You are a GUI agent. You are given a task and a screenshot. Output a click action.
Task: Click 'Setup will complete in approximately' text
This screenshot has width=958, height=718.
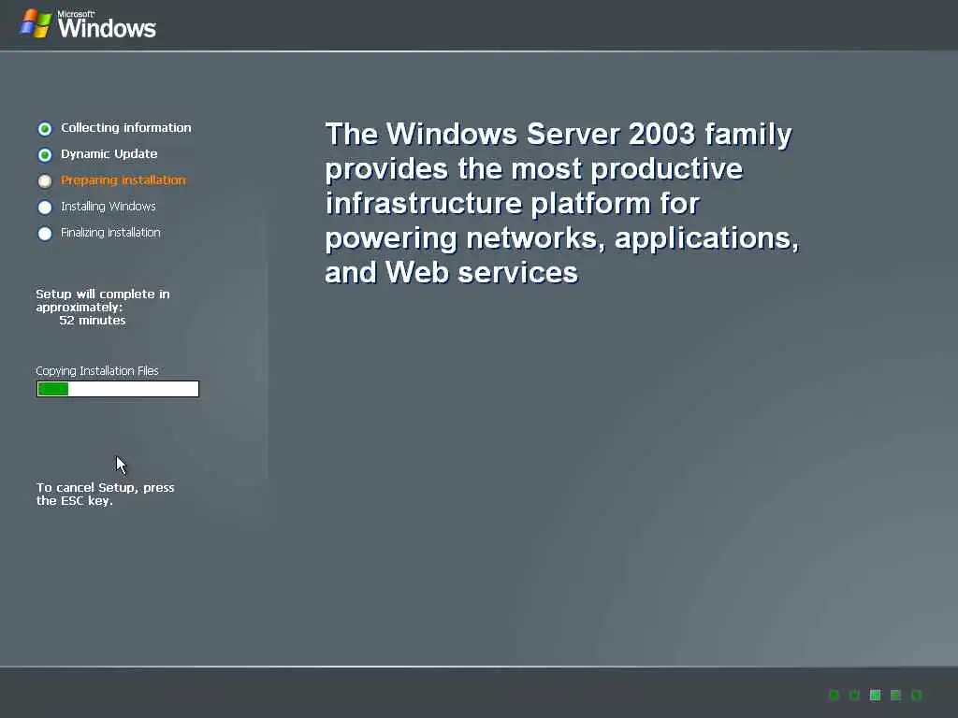click(103, 300)
